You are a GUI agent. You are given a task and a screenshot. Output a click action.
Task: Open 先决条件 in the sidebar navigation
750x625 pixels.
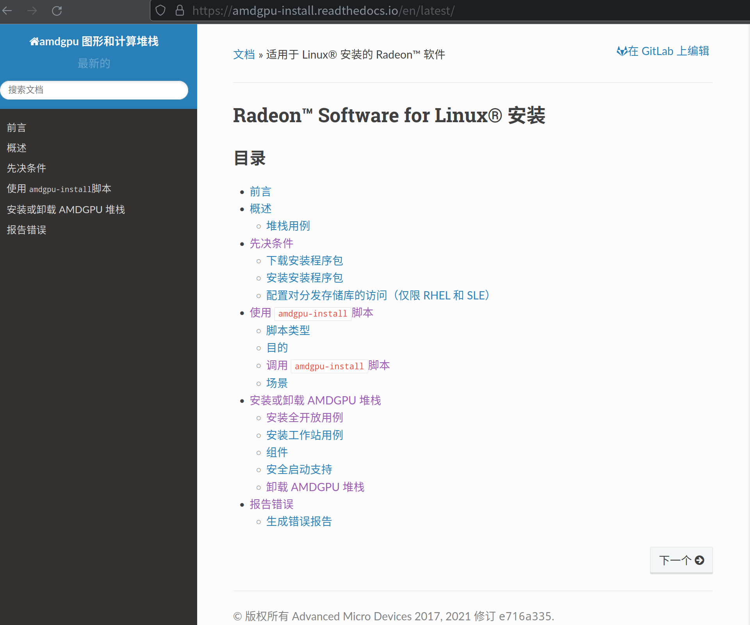[x=26, y=168]
